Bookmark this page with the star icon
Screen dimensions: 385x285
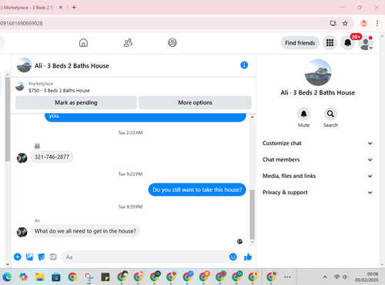point(345,23)
